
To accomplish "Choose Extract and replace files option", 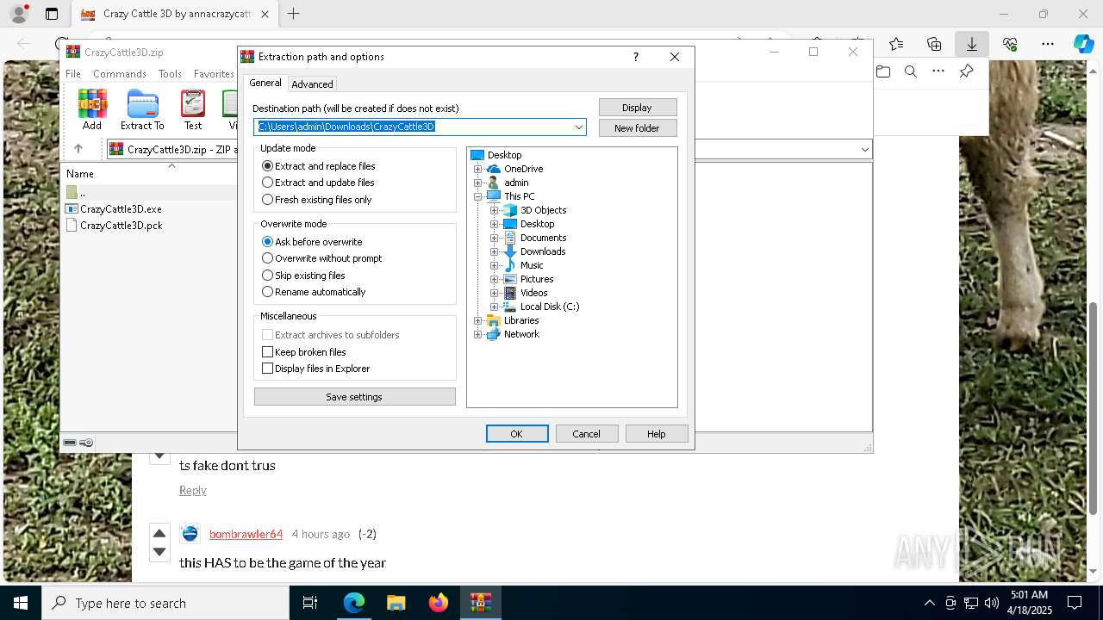I will pyautogui.click(x=319, y=166).
